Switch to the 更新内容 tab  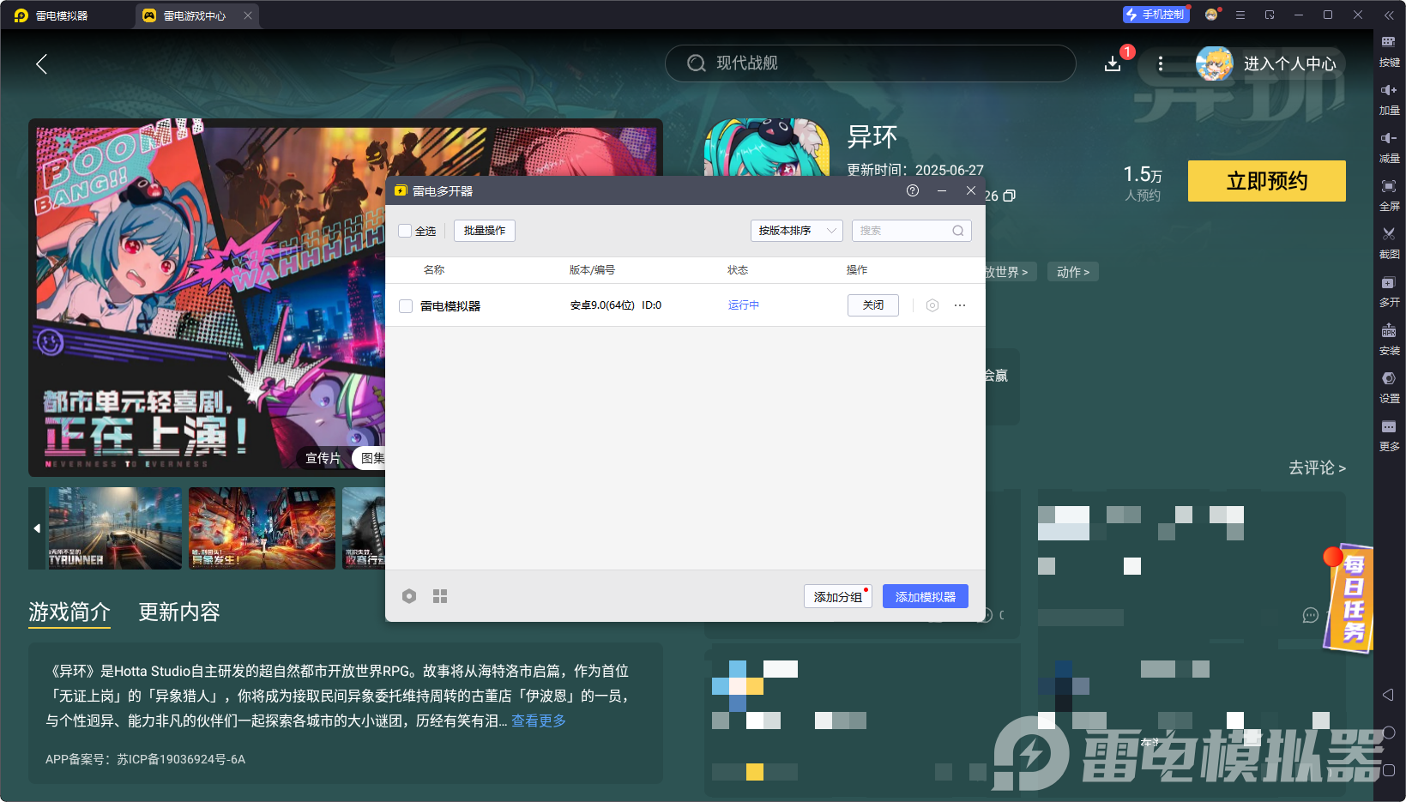click(x=179, y=612)
